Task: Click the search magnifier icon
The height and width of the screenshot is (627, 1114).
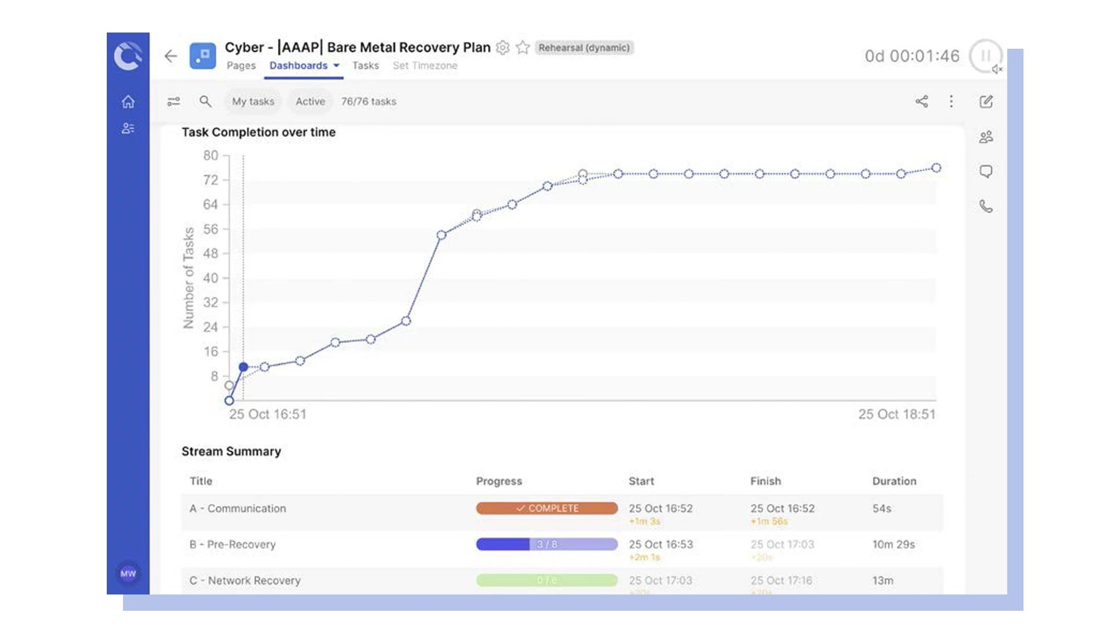Action: [x=205, y=102]
